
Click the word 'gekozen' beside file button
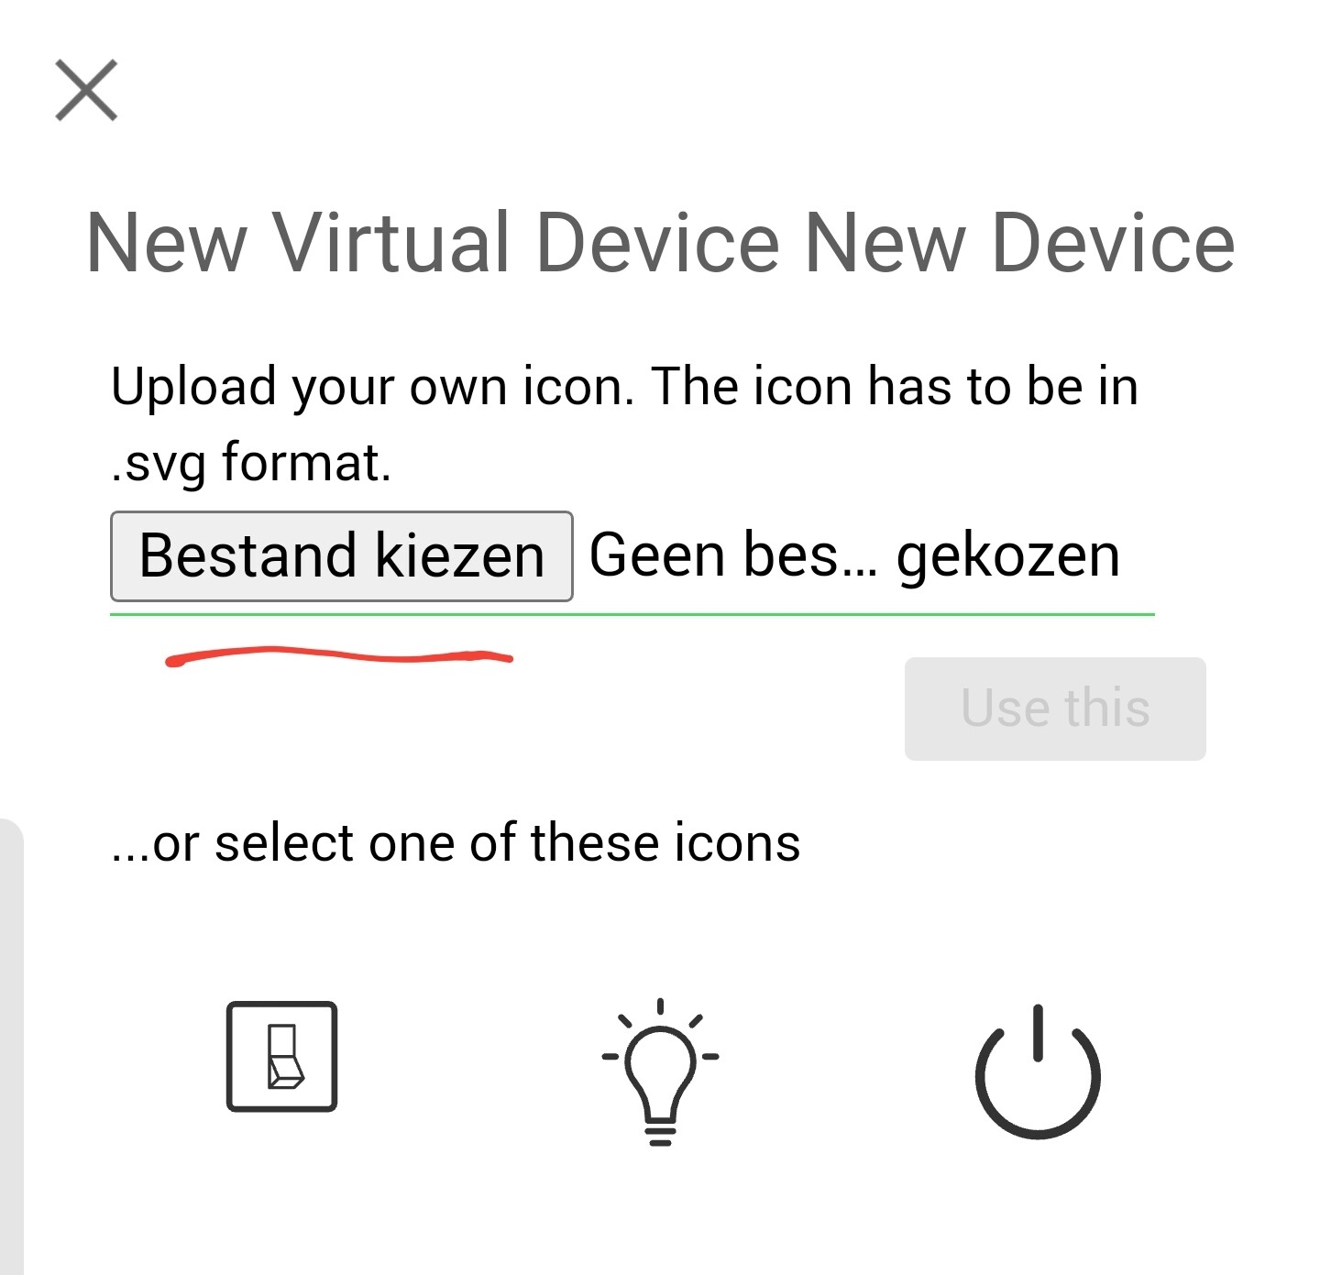(1008, 555)
